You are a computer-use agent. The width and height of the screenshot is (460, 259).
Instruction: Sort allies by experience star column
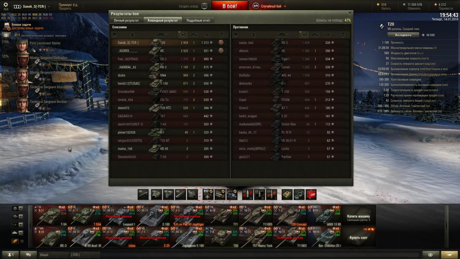tap(207, 35)
